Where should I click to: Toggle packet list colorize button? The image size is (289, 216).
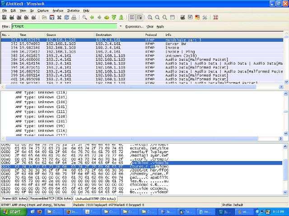[x=132, y=18]
